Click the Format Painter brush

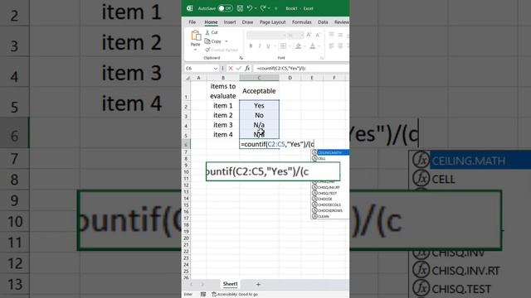pyautogui.click(x=222, y=50)
